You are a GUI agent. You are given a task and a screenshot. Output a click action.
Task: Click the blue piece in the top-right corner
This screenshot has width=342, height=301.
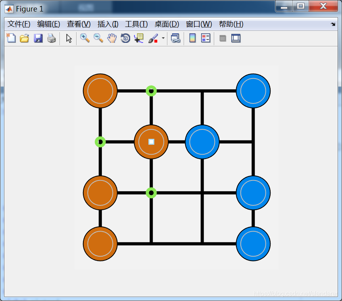tap(253, 91)
